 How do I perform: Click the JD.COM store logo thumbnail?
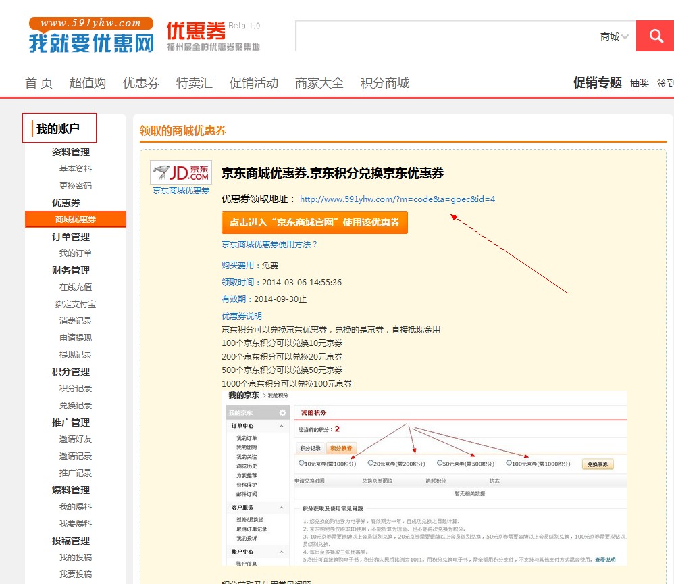(x=181, y=172)
